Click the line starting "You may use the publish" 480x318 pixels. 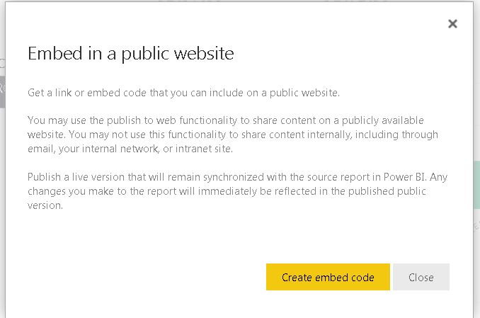[226, 120]
